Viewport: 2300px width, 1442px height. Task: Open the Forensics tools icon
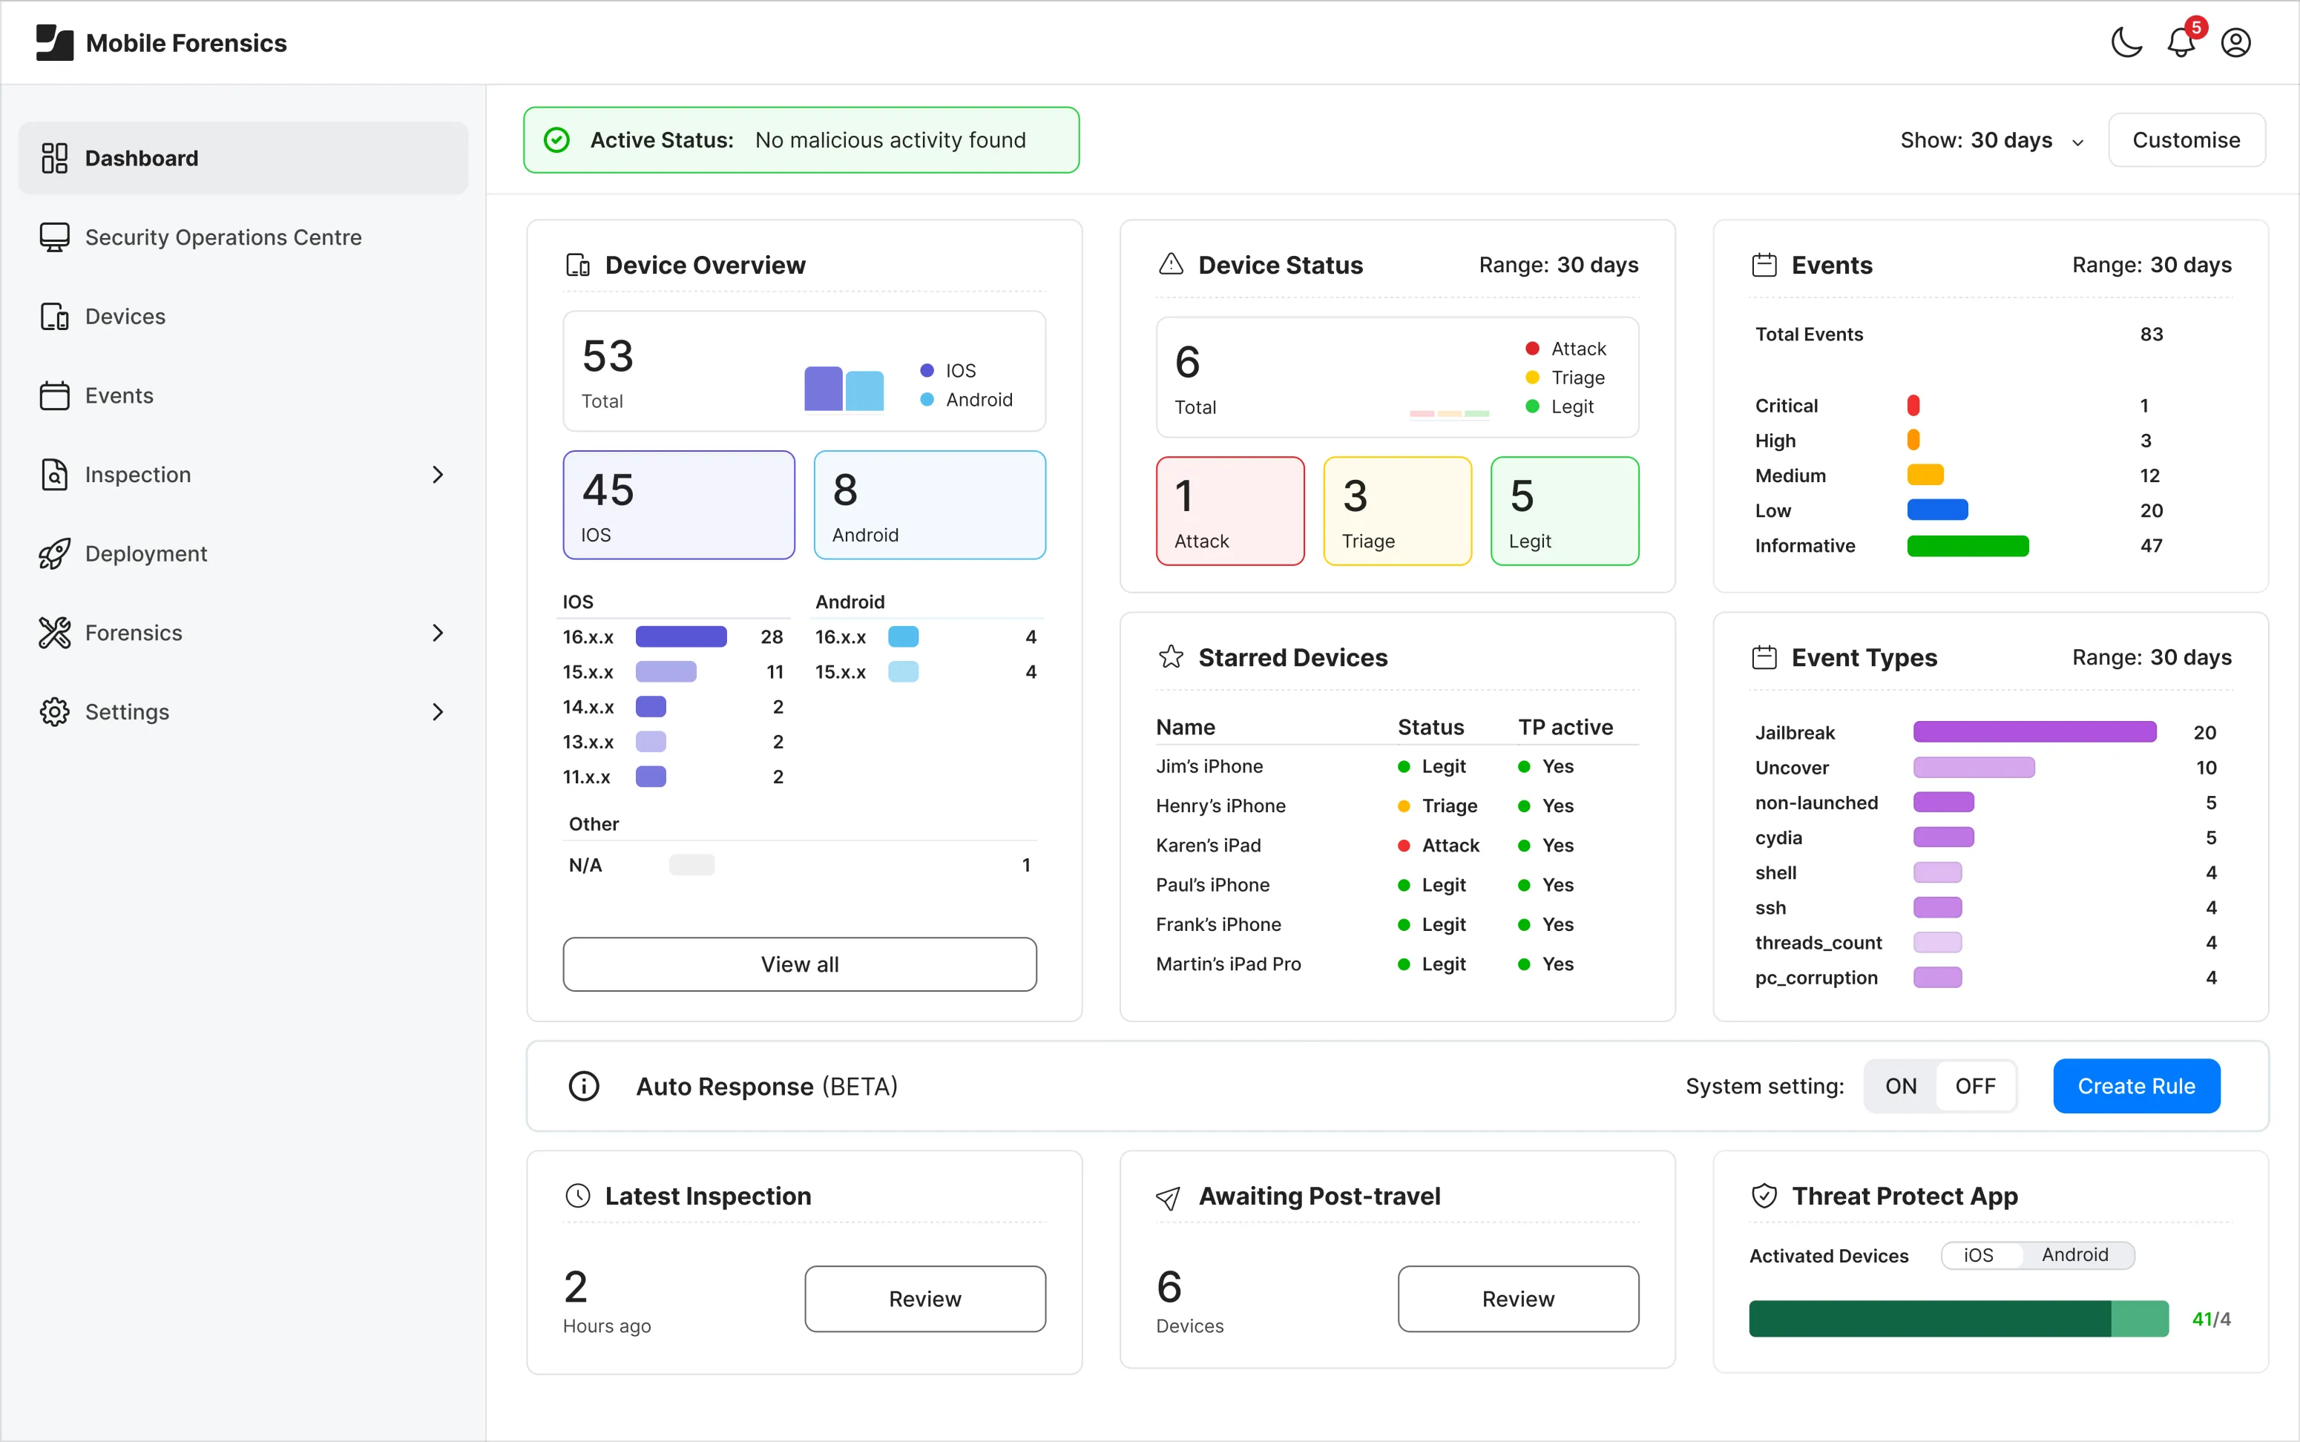pos(54,632)
